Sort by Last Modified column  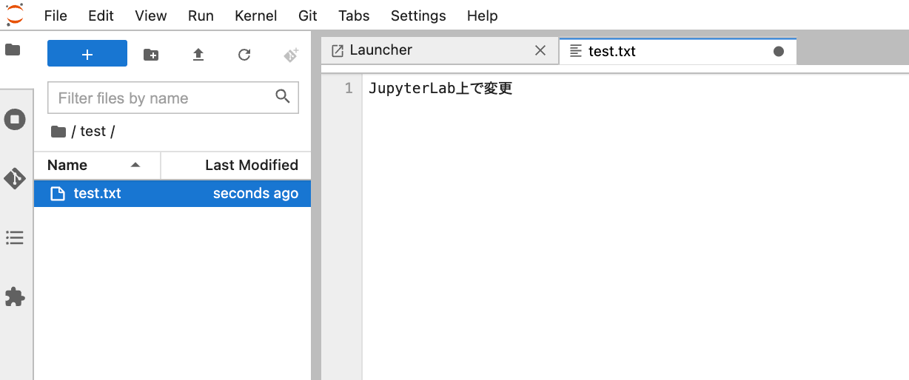[x=236, y=165]
